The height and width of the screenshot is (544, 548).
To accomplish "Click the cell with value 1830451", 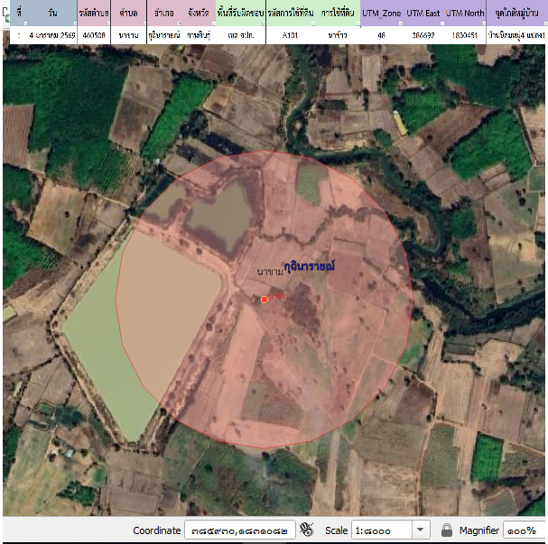I will coord(464,35).
